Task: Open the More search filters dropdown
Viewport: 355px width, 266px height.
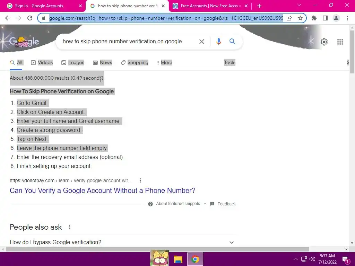Action: pyautogui.click(x=165, y=63)
